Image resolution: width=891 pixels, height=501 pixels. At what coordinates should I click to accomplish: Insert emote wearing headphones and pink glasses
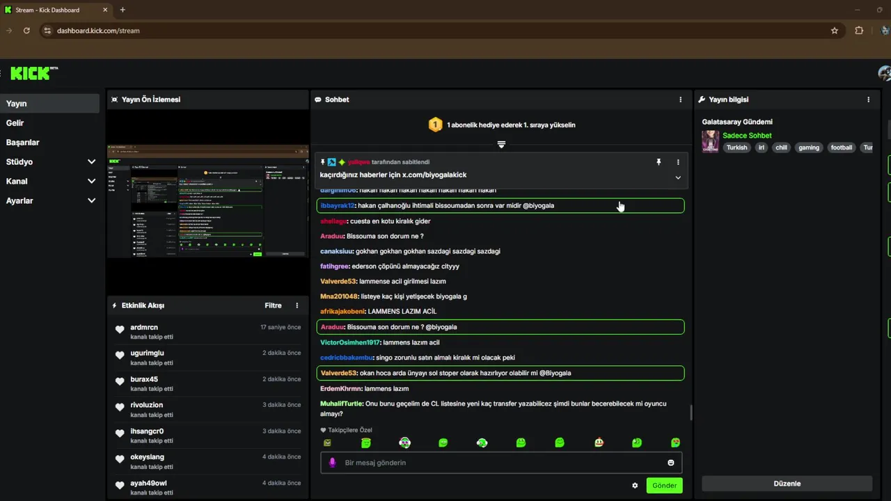404,443
